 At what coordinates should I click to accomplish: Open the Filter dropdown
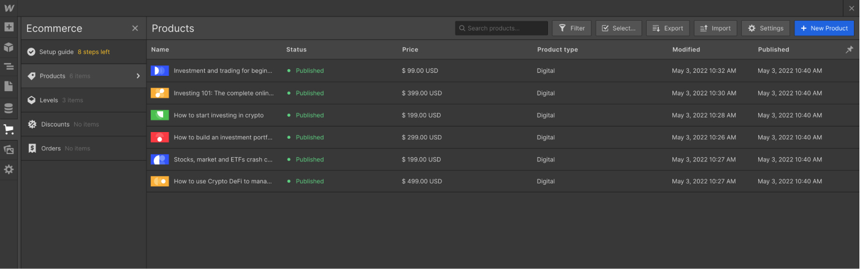(572, 28)
